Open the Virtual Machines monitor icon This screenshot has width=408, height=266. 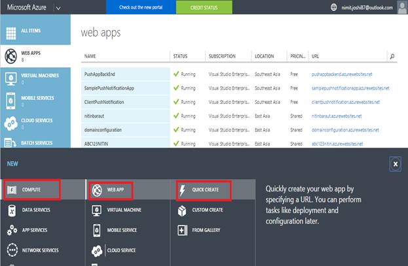pos(10,78)
